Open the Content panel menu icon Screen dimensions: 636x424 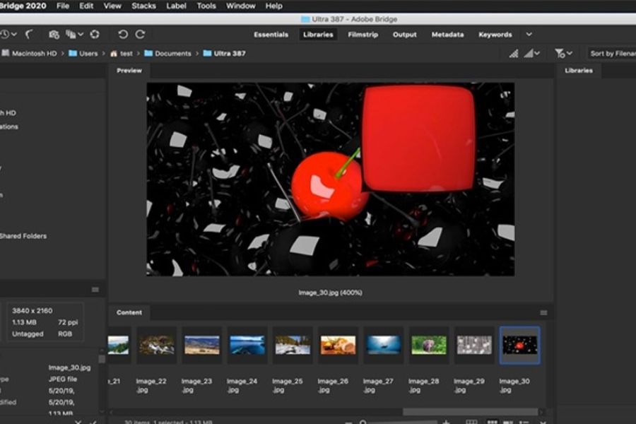543,312
